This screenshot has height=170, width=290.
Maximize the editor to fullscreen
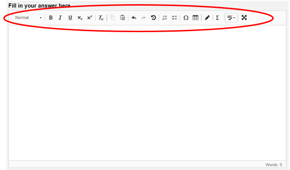tap(244, 18)
